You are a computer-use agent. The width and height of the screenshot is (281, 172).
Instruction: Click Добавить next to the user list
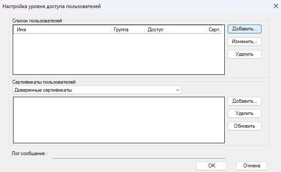point(244,29)
